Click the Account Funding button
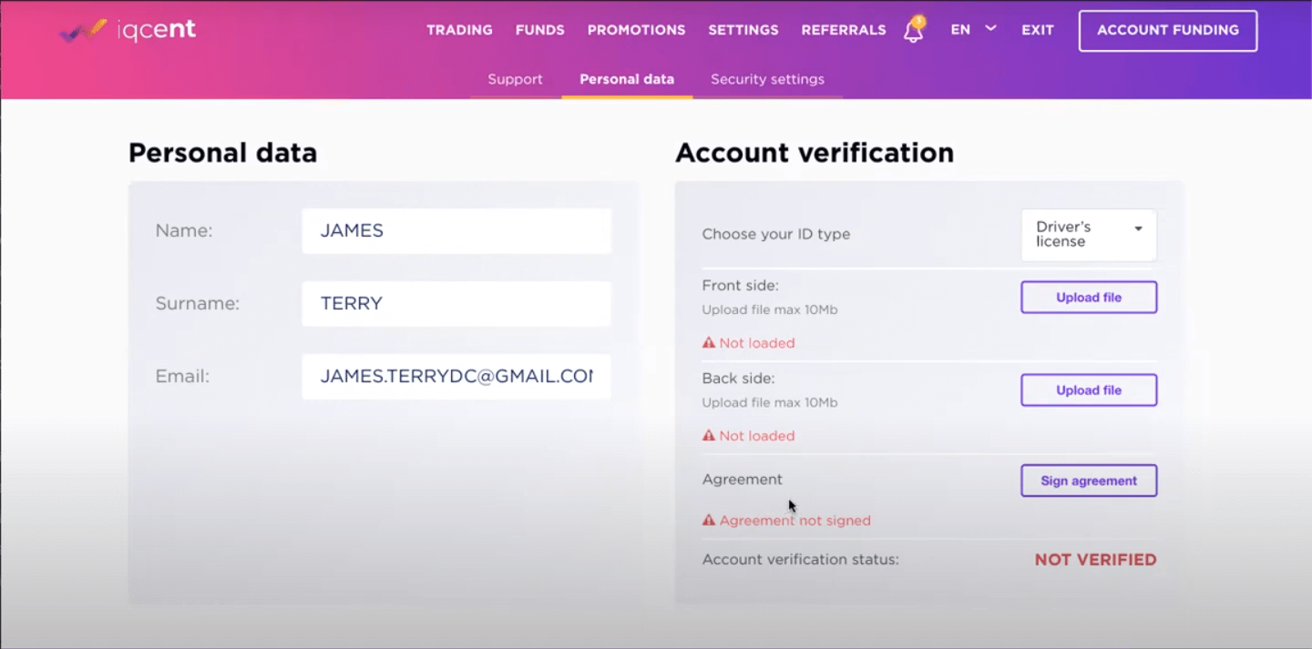 (1168, 31)
